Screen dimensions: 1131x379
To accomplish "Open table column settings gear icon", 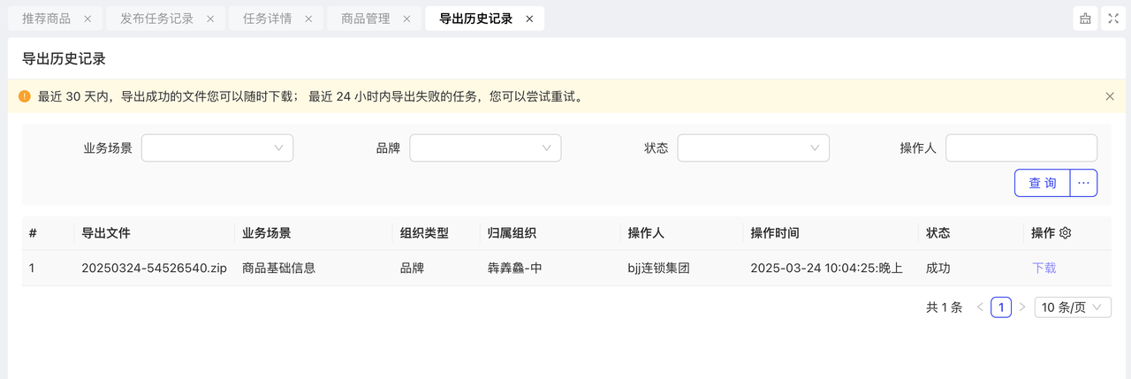I will tap(1065, 233).
